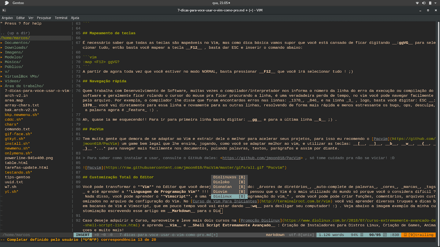440x247 pixels.
Task: Open the Arquivo menu
Action: 7,18
